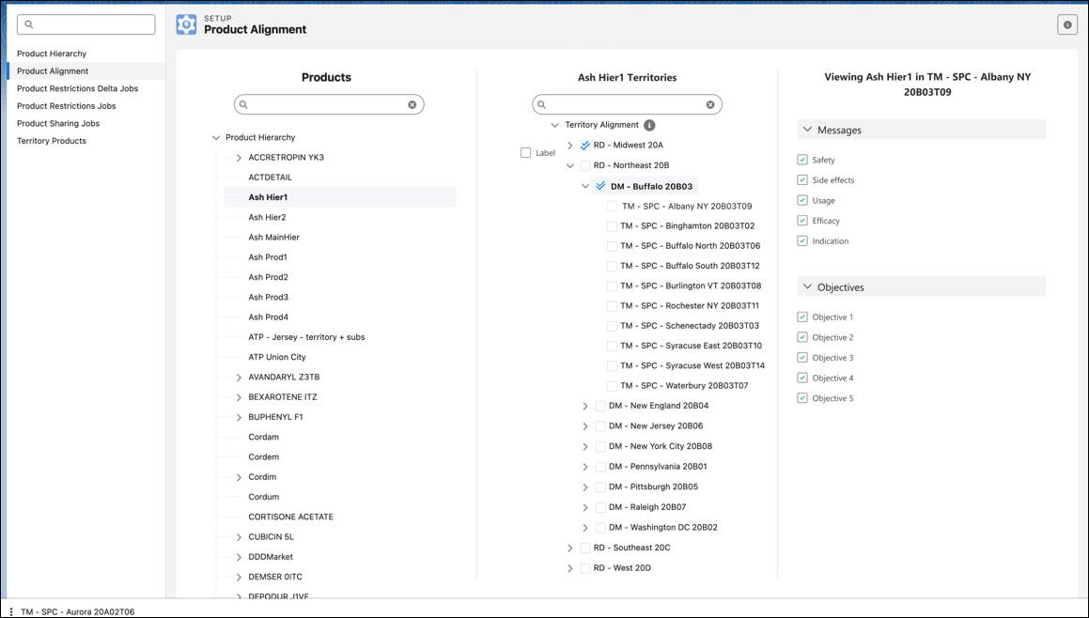1089x618 pixels.
Task: Uncheck the Side effects message checkbox
Action: click(802, 179)
